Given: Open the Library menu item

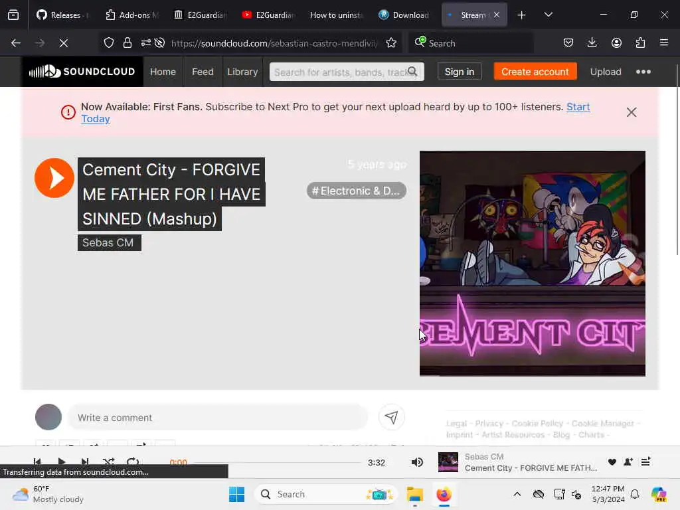Looking at the screenshot, I should [242, 72].
